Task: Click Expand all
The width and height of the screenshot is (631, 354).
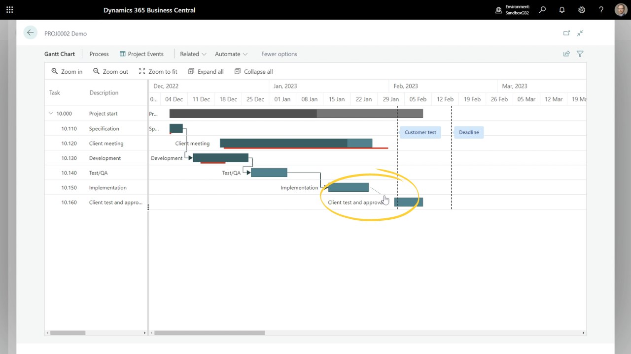Action: coord(206,72)
